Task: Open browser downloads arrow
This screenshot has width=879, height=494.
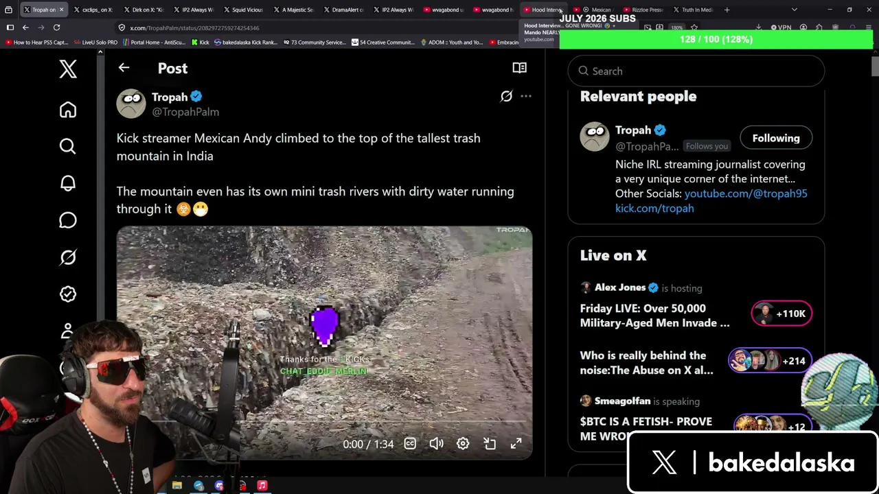Action: pos(759,27)
